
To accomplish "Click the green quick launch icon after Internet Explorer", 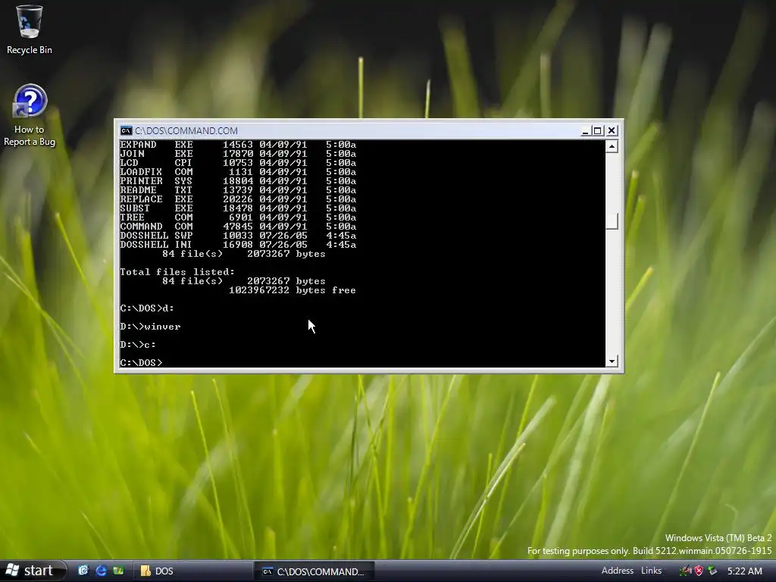I will [118, 571].
